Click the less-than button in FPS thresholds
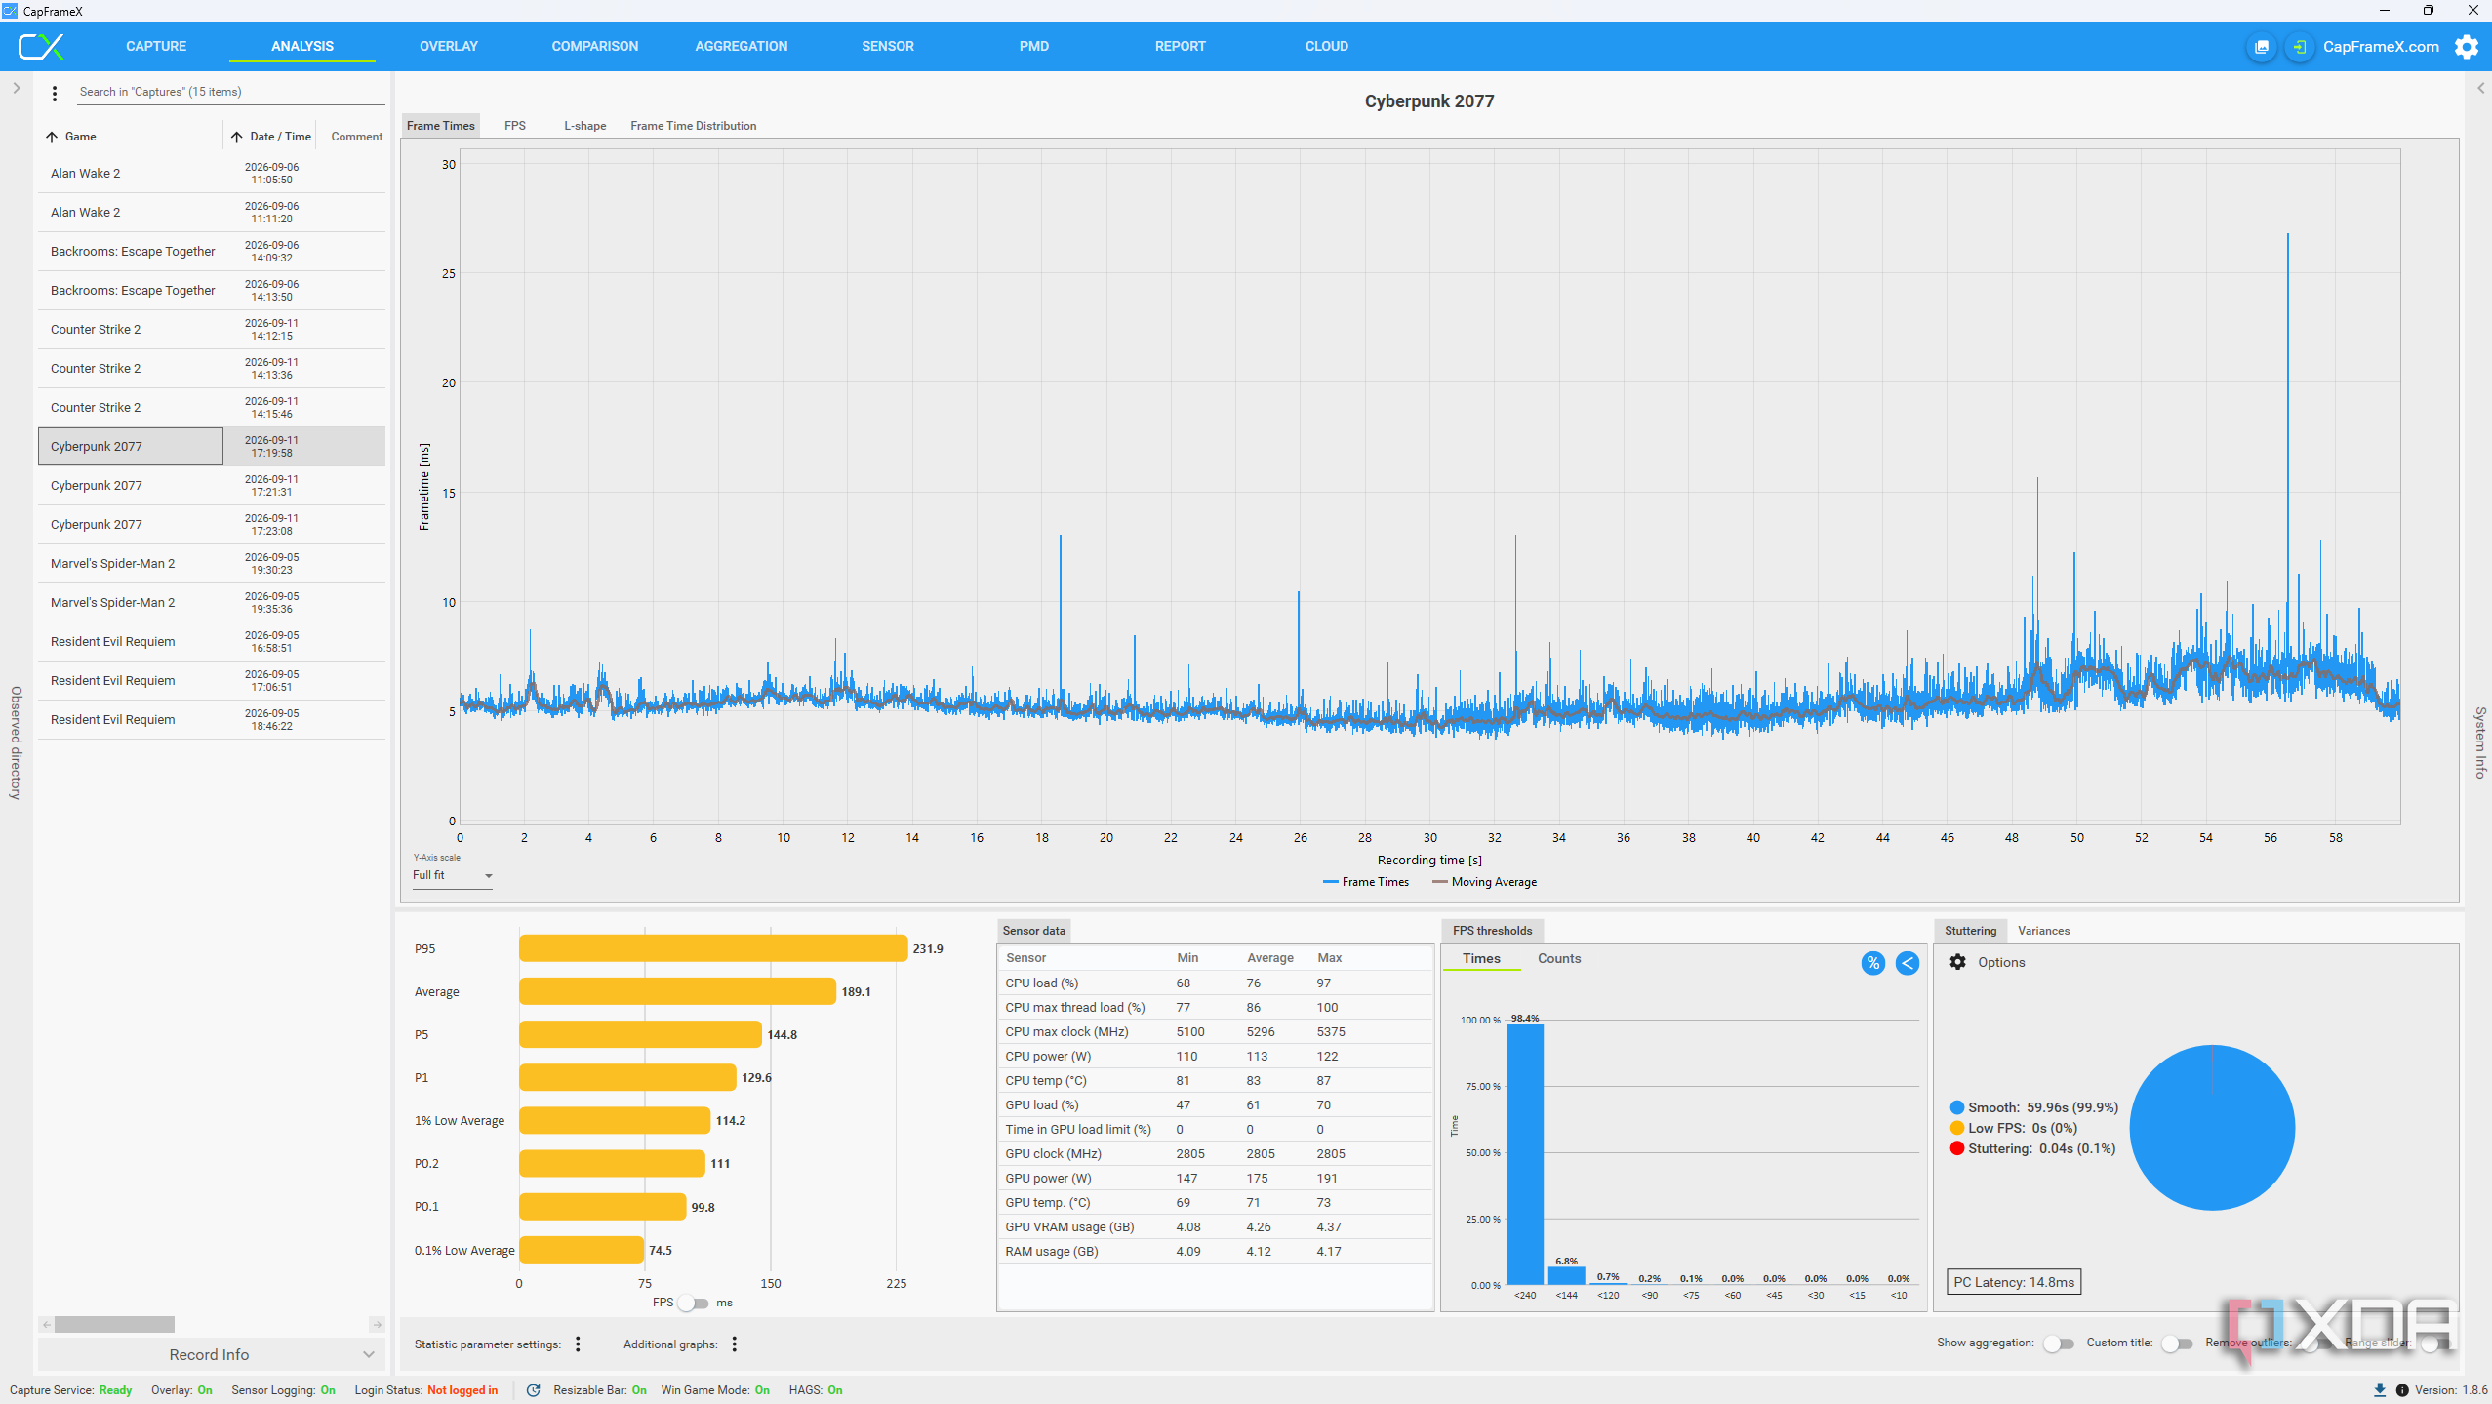Screen dimensions: 2492x1404 pos(1908,963)
